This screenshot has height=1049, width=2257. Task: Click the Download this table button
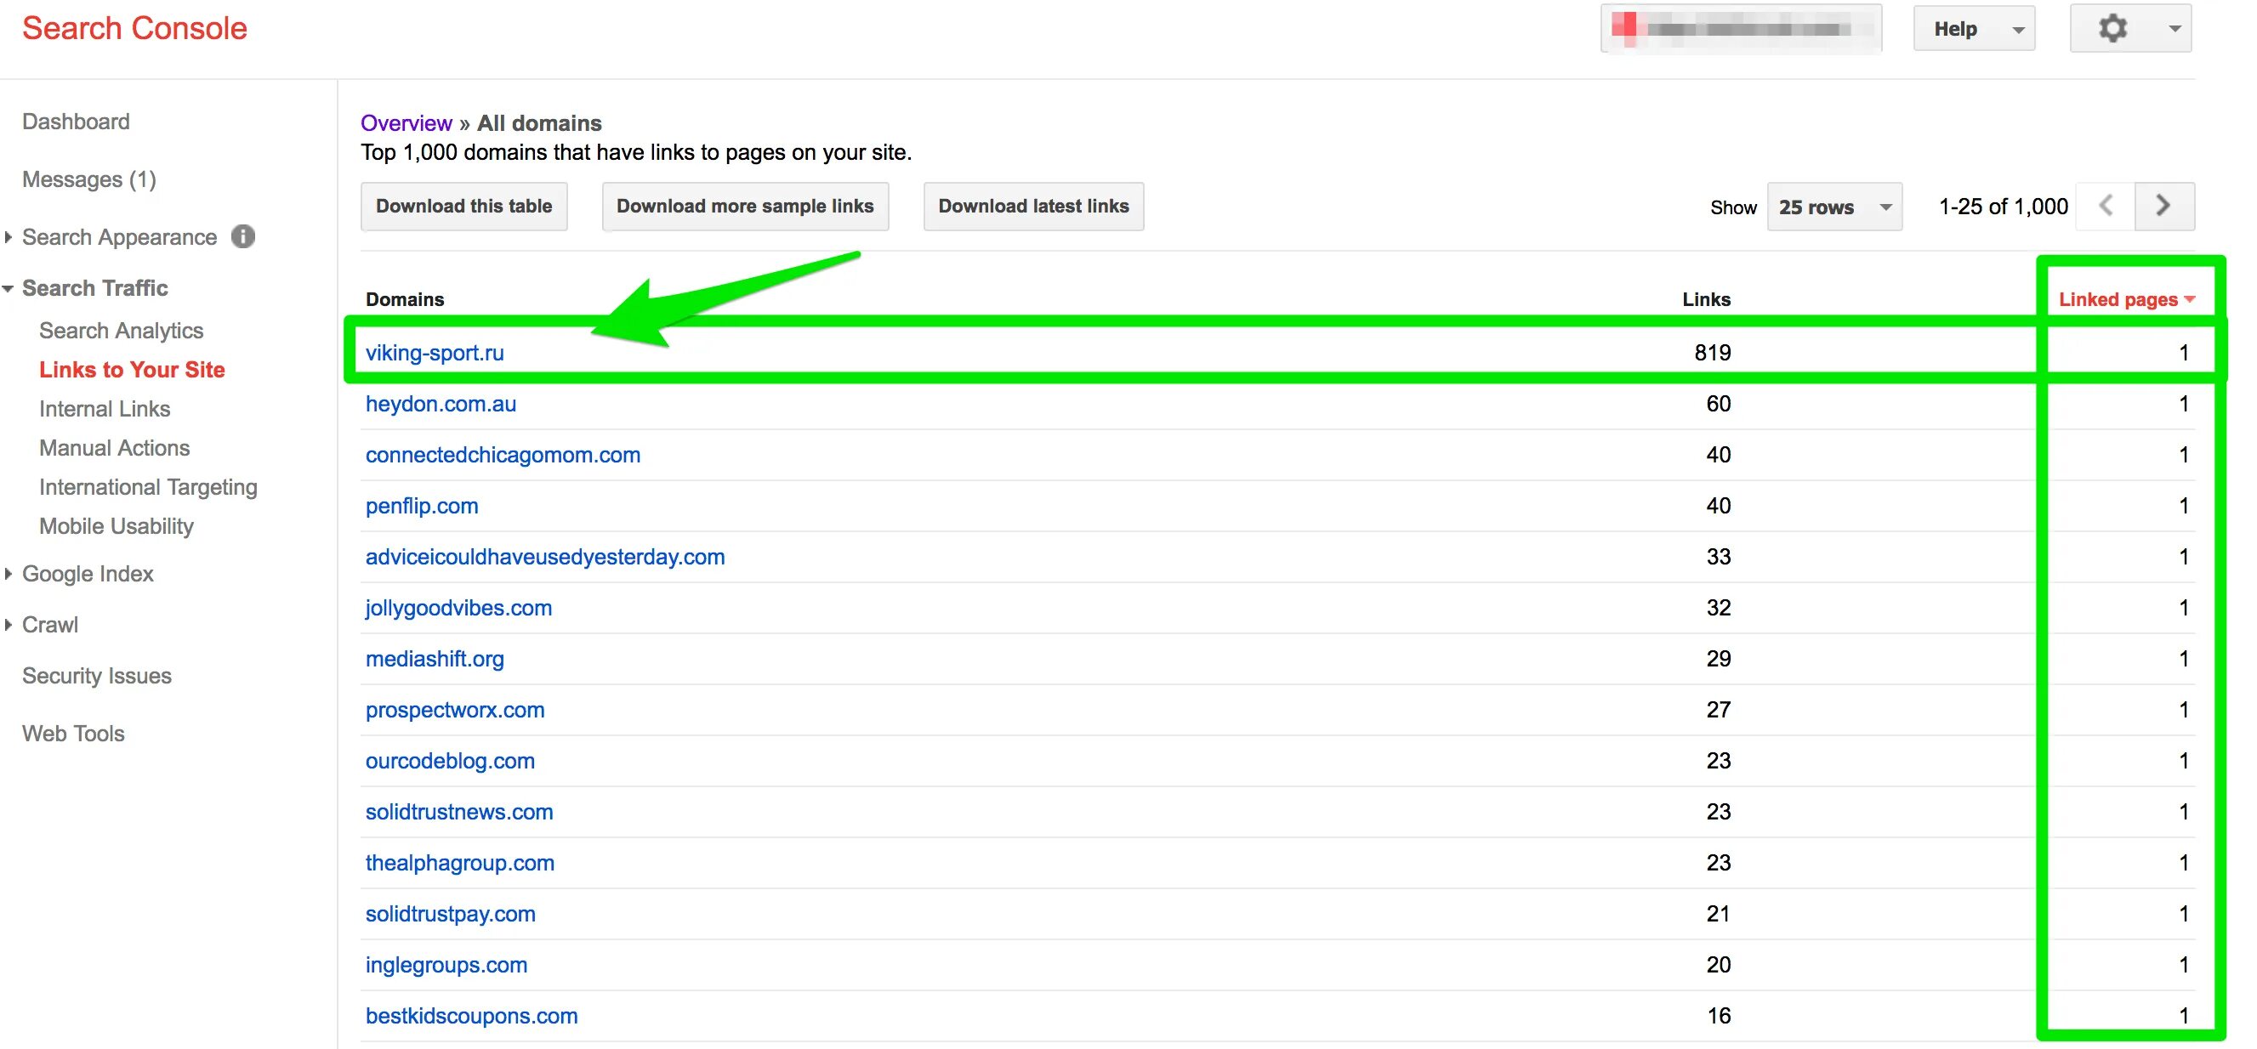tap(462, 206)
